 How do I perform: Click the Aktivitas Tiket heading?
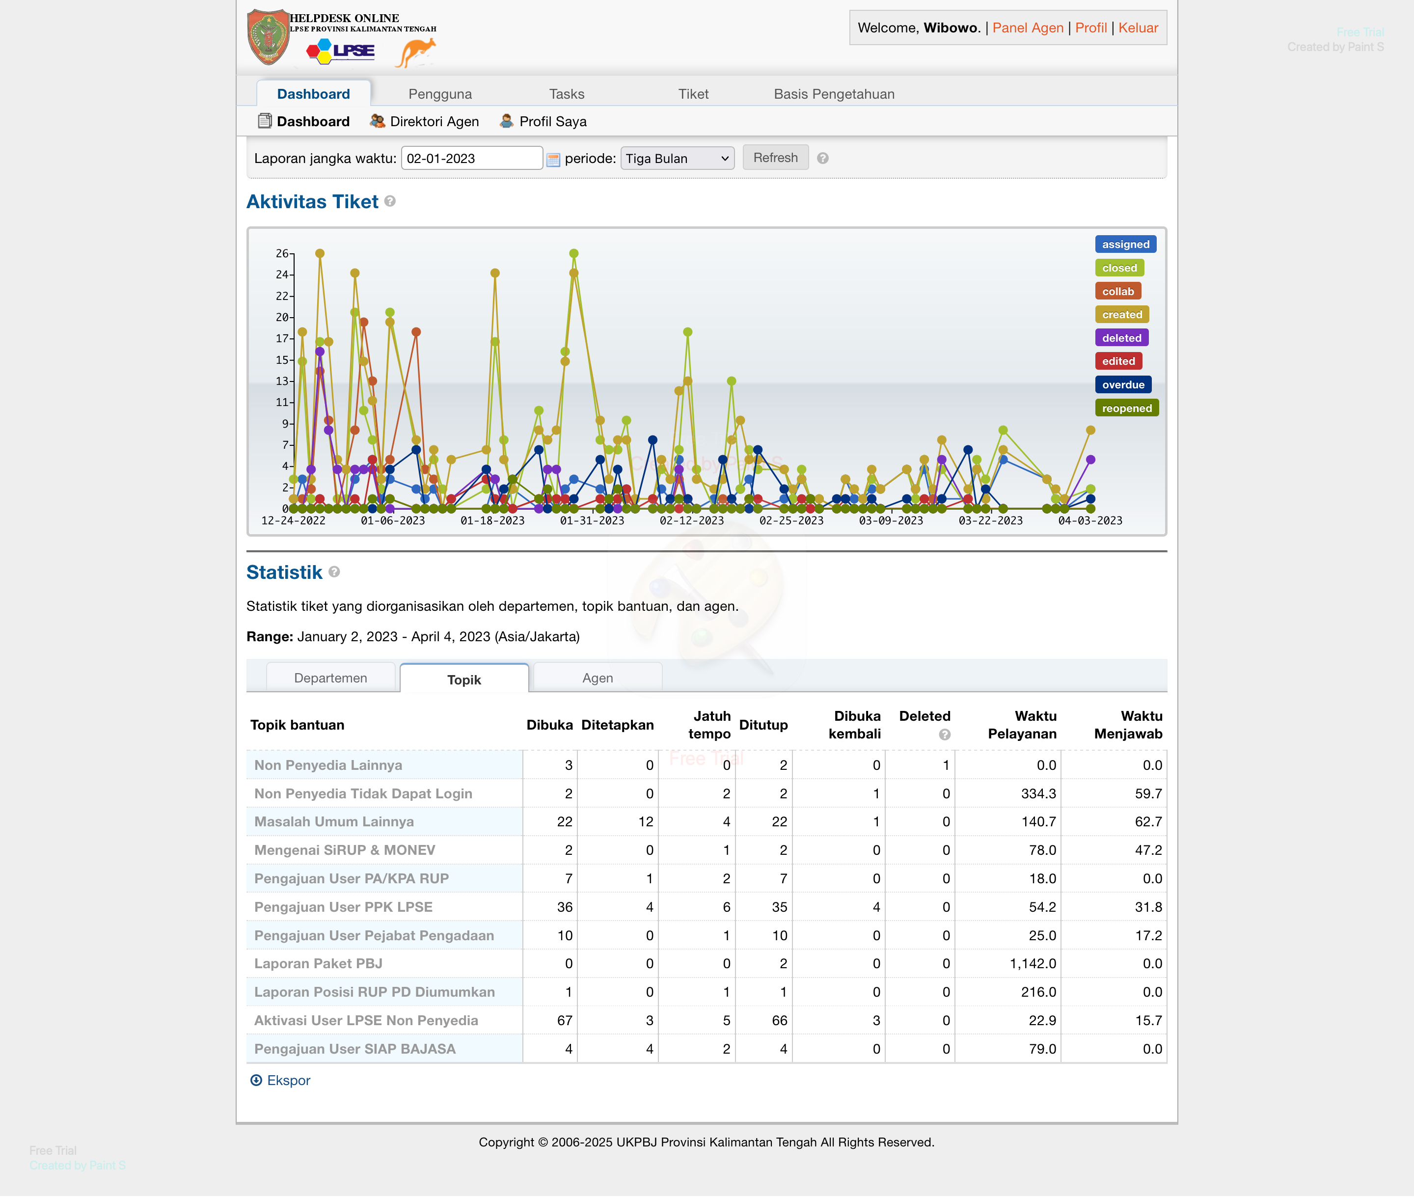tap(312, 201)
